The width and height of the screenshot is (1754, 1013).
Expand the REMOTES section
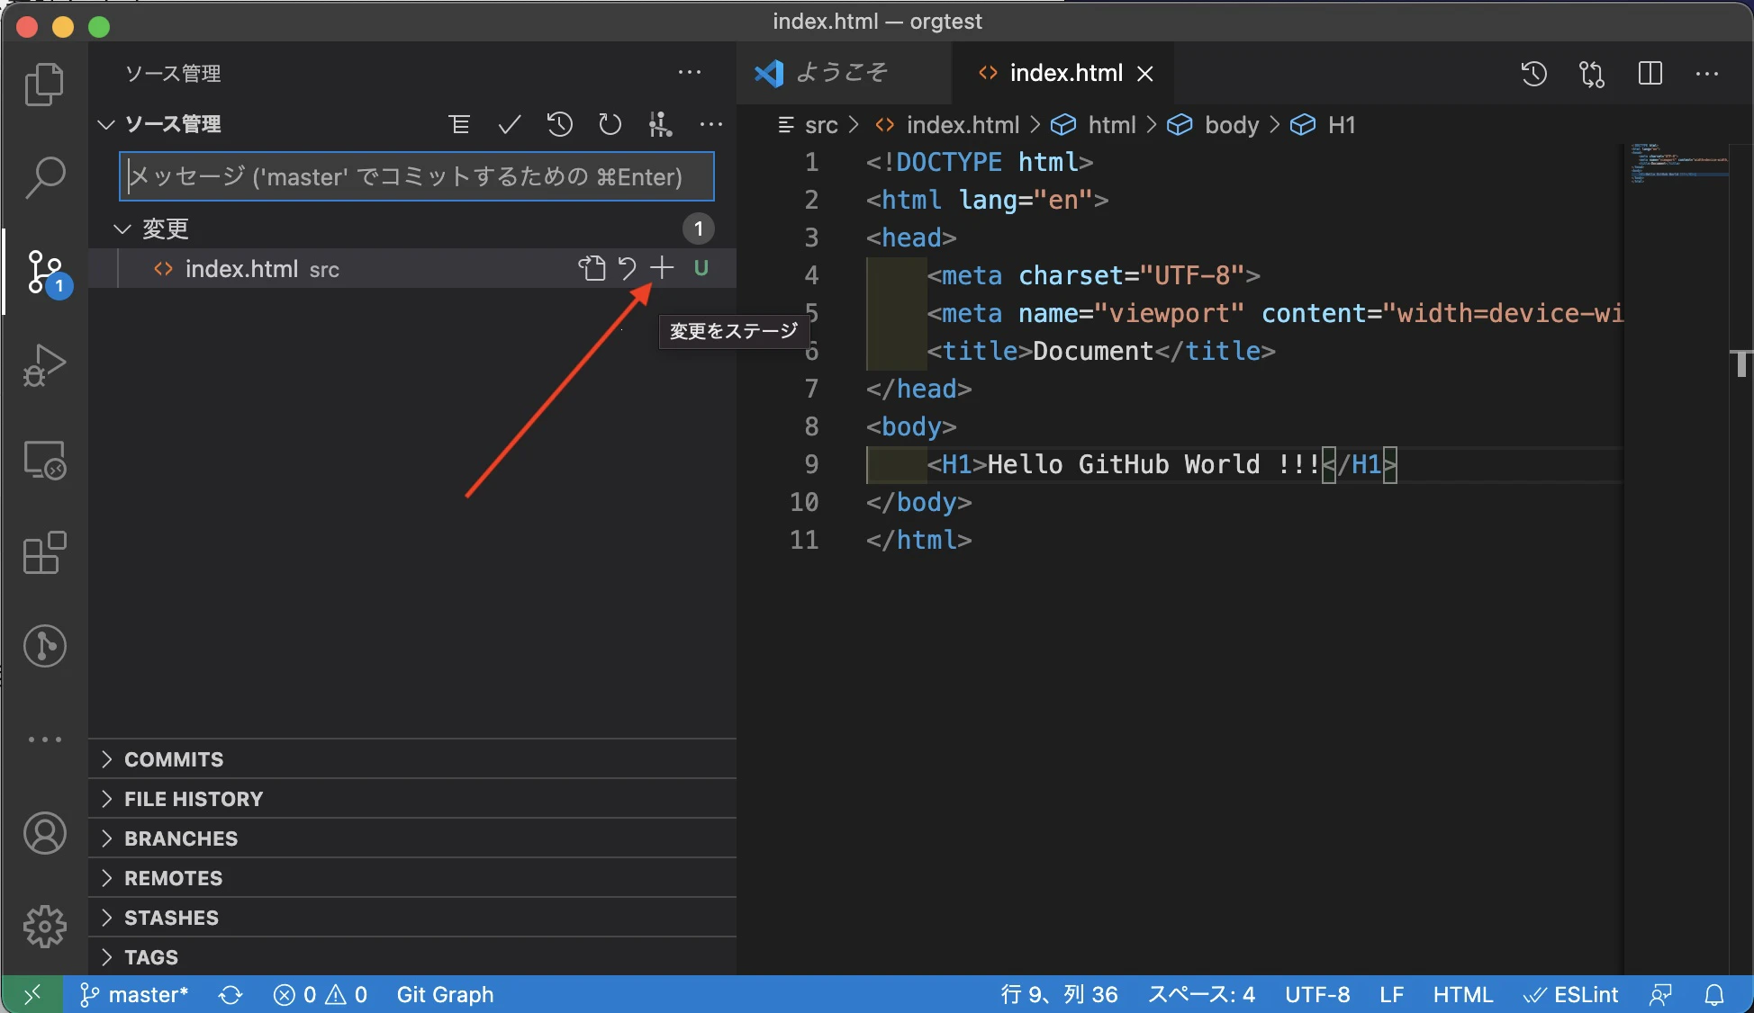pyautogui.click(x=412, y=878)
